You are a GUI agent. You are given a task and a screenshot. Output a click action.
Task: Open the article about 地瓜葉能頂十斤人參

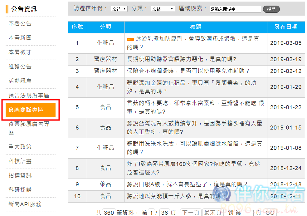176,196
